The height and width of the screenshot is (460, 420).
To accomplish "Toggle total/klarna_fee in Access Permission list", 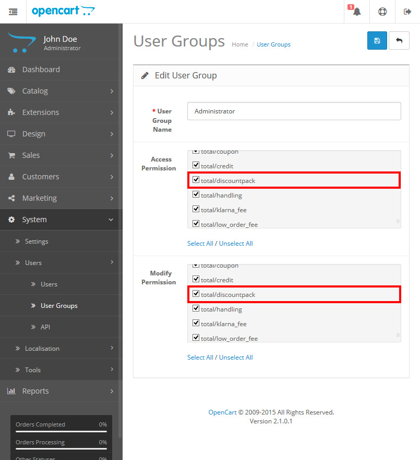I will tap(196, 209).
